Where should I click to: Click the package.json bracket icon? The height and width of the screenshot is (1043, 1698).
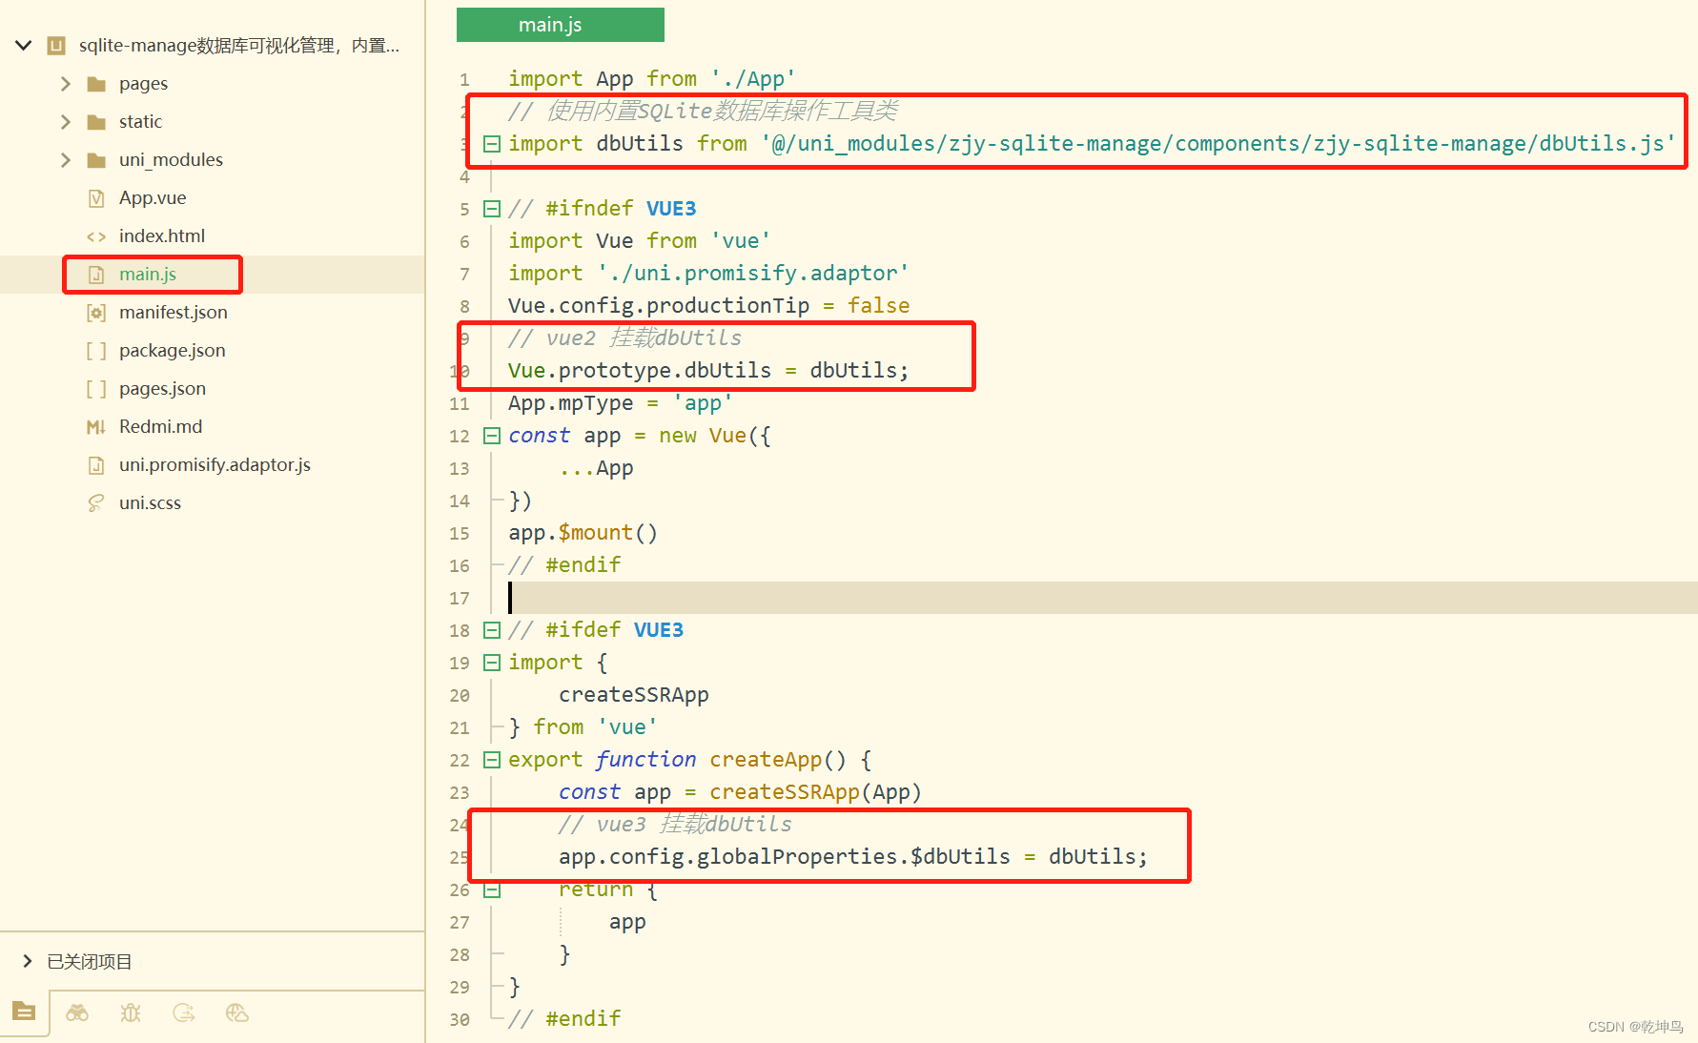(x=95, y=350)
